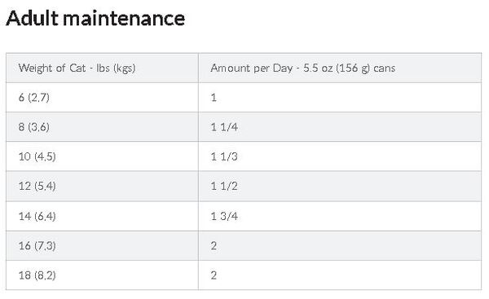
Task: Click the 12 (5.4) weight cell
Action: (102, 186)
